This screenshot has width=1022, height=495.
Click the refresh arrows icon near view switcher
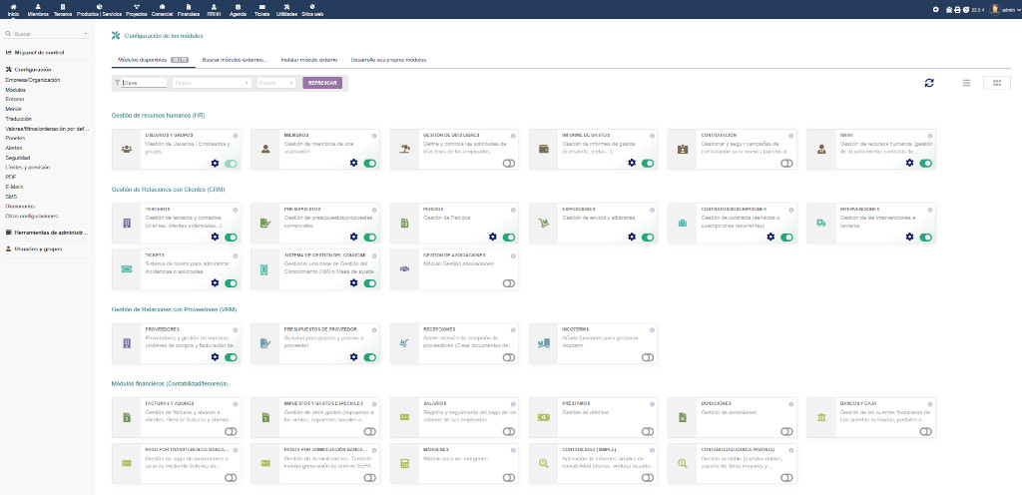929,83
